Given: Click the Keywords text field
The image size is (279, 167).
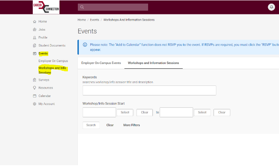Looking at the screenshot, I should [149, 90].
